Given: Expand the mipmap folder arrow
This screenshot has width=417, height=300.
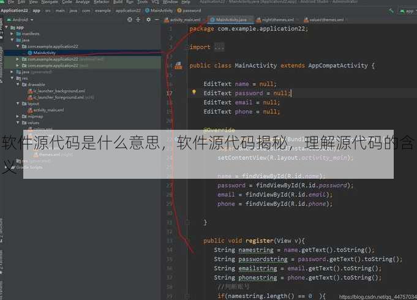Looking at the screenshot, I should click(18, 116).
